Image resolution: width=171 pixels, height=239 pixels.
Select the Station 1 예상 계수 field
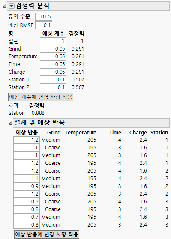53,80
